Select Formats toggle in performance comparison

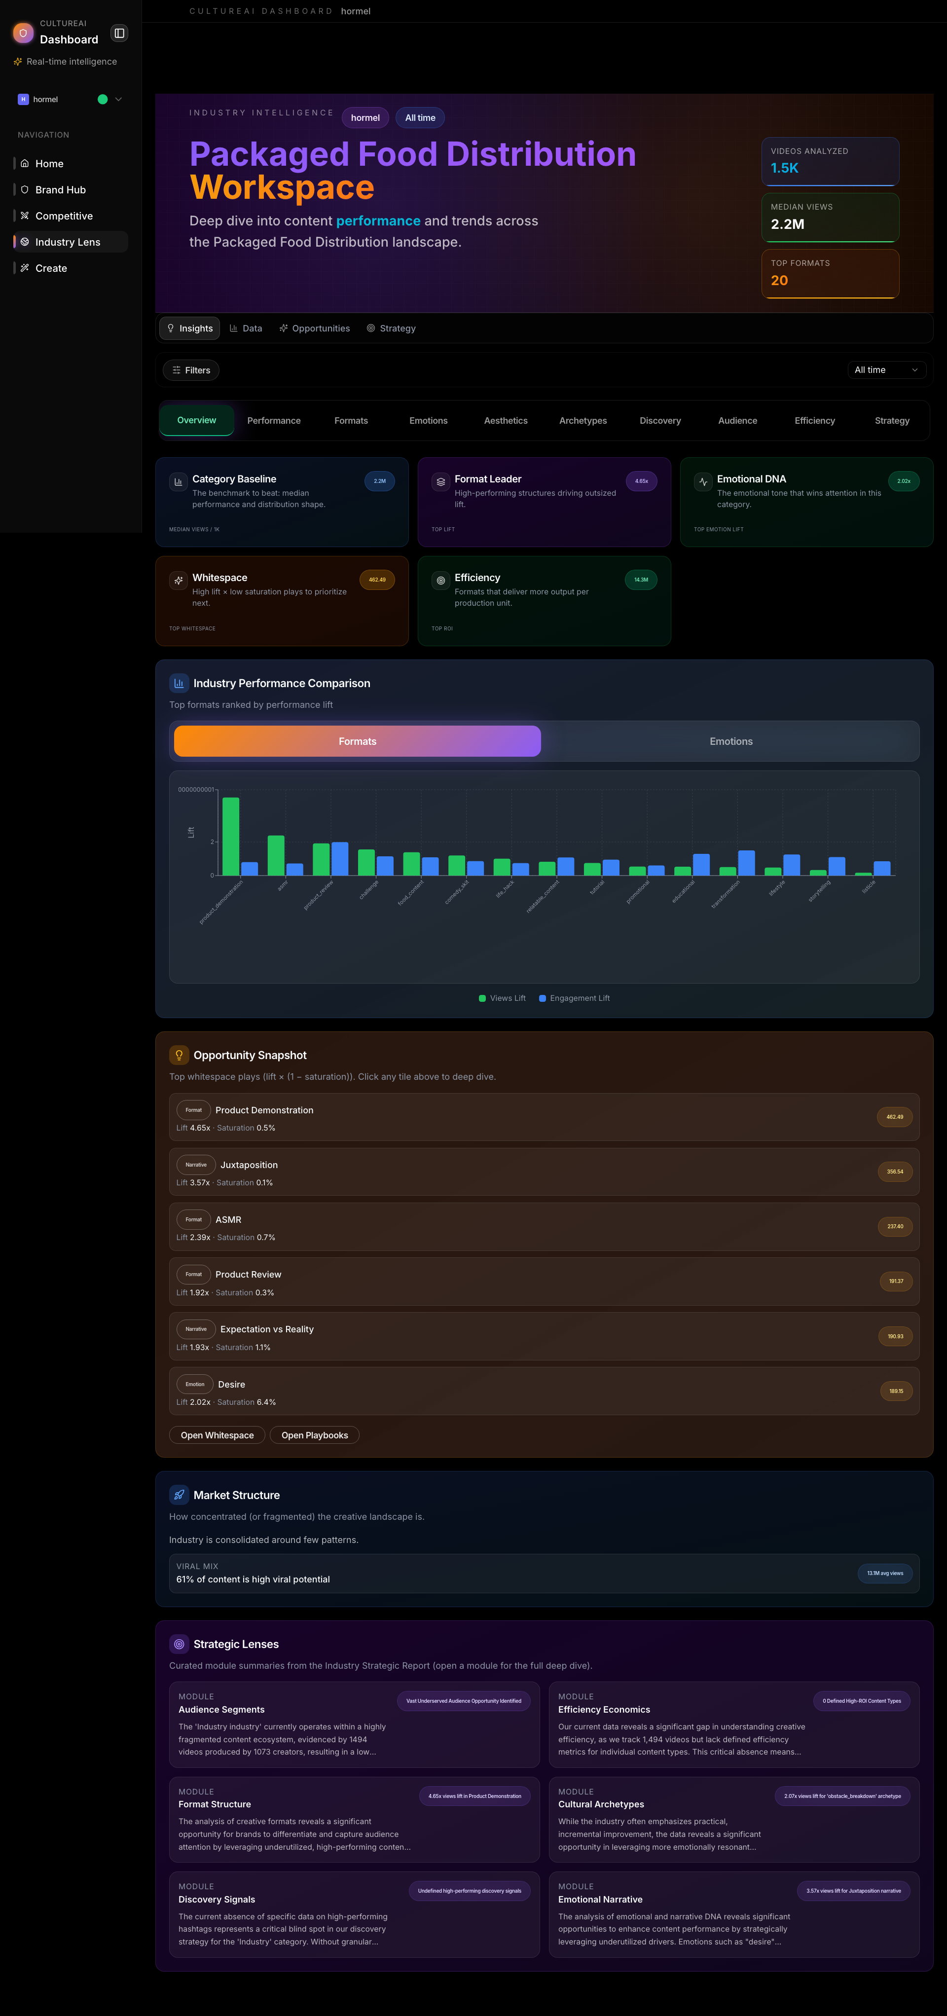[x=357, y=741]
